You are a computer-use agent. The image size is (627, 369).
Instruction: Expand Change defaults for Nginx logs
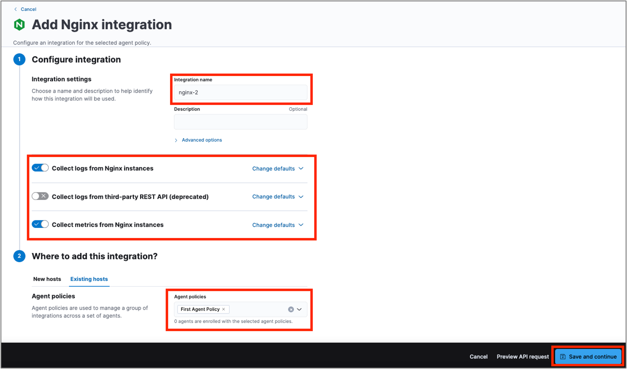click(x=278, y=169)
